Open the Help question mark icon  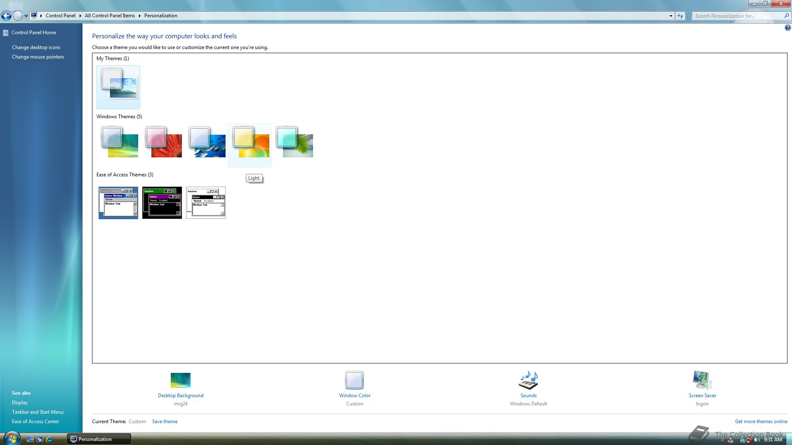[x=787, y=28]
